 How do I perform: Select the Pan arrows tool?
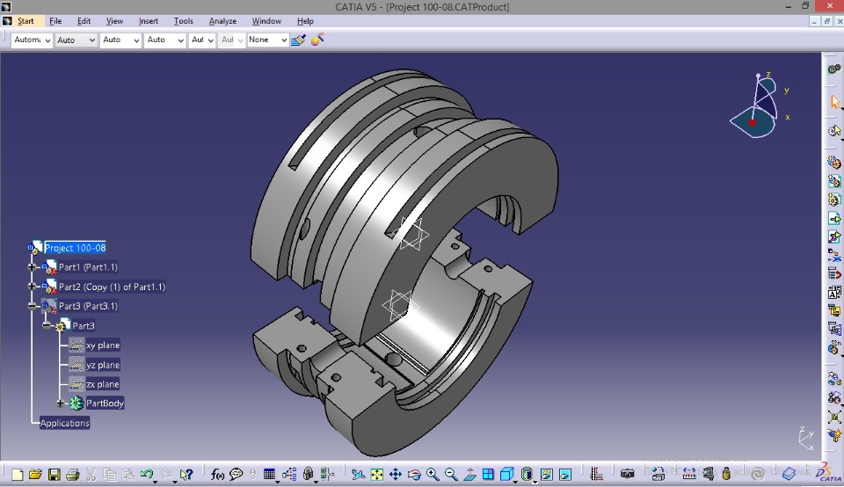point(396,474)
